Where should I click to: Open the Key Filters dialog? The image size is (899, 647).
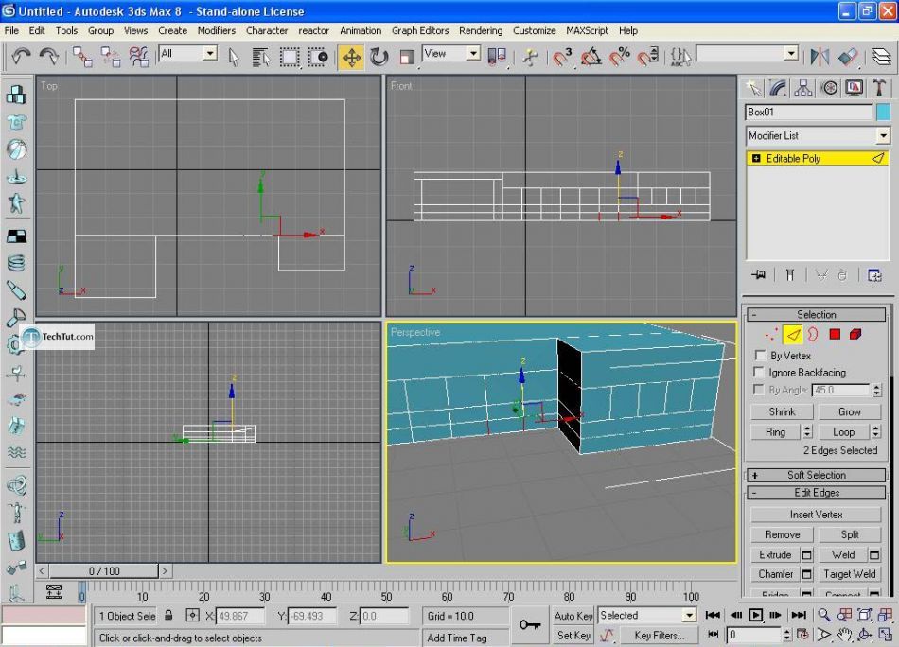pyautogui.click(x=660, y=635)
